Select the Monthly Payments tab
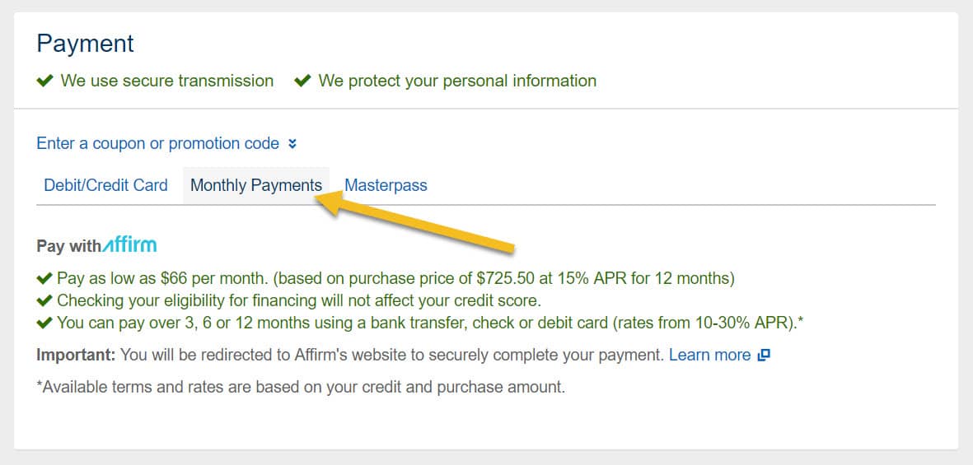This screenshot has height=465, width=973. tap(256, 185)
